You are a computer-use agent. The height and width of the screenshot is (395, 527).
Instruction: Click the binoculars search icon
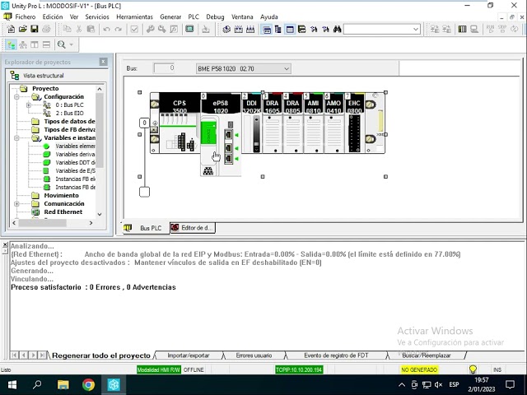coord(338,30)
